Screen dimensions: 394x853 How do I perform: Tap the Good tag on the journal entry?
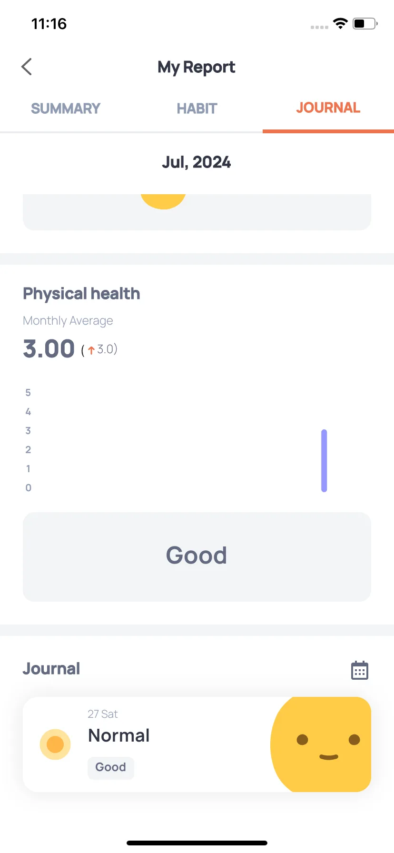click(x=111, y=767)
